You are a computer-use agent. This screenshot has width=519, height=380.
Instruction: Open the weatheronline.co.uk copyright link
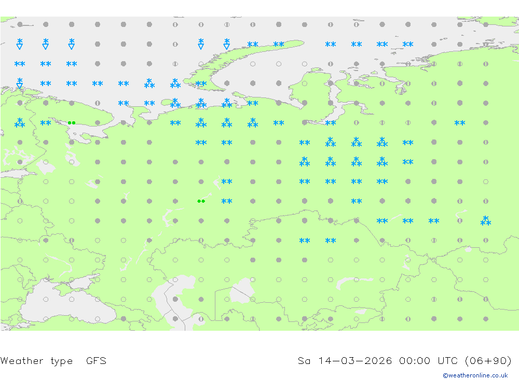click(x=475, y=375)
